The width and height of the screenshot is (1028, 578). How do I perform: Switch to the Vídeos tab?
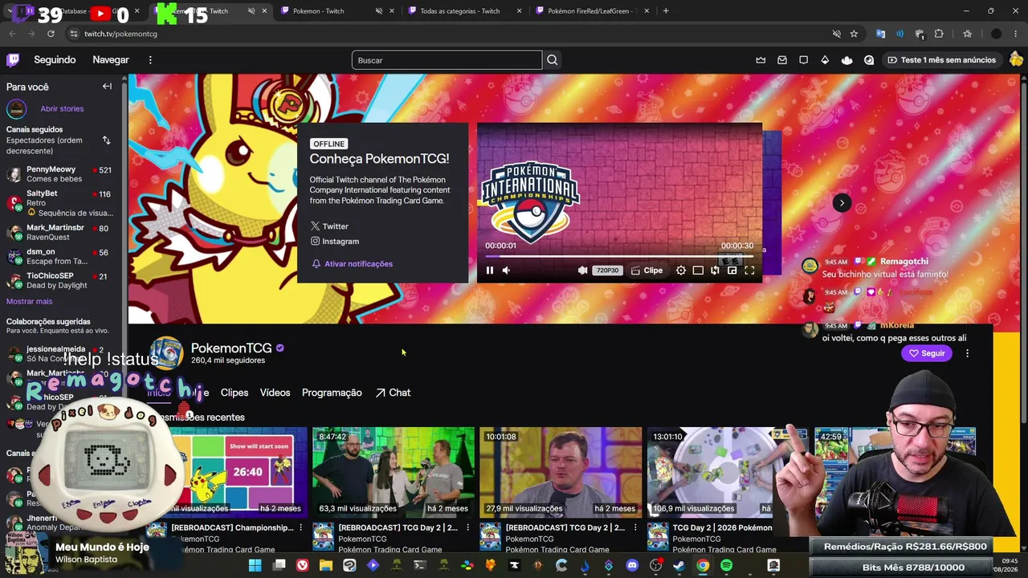tap(275, 393)
